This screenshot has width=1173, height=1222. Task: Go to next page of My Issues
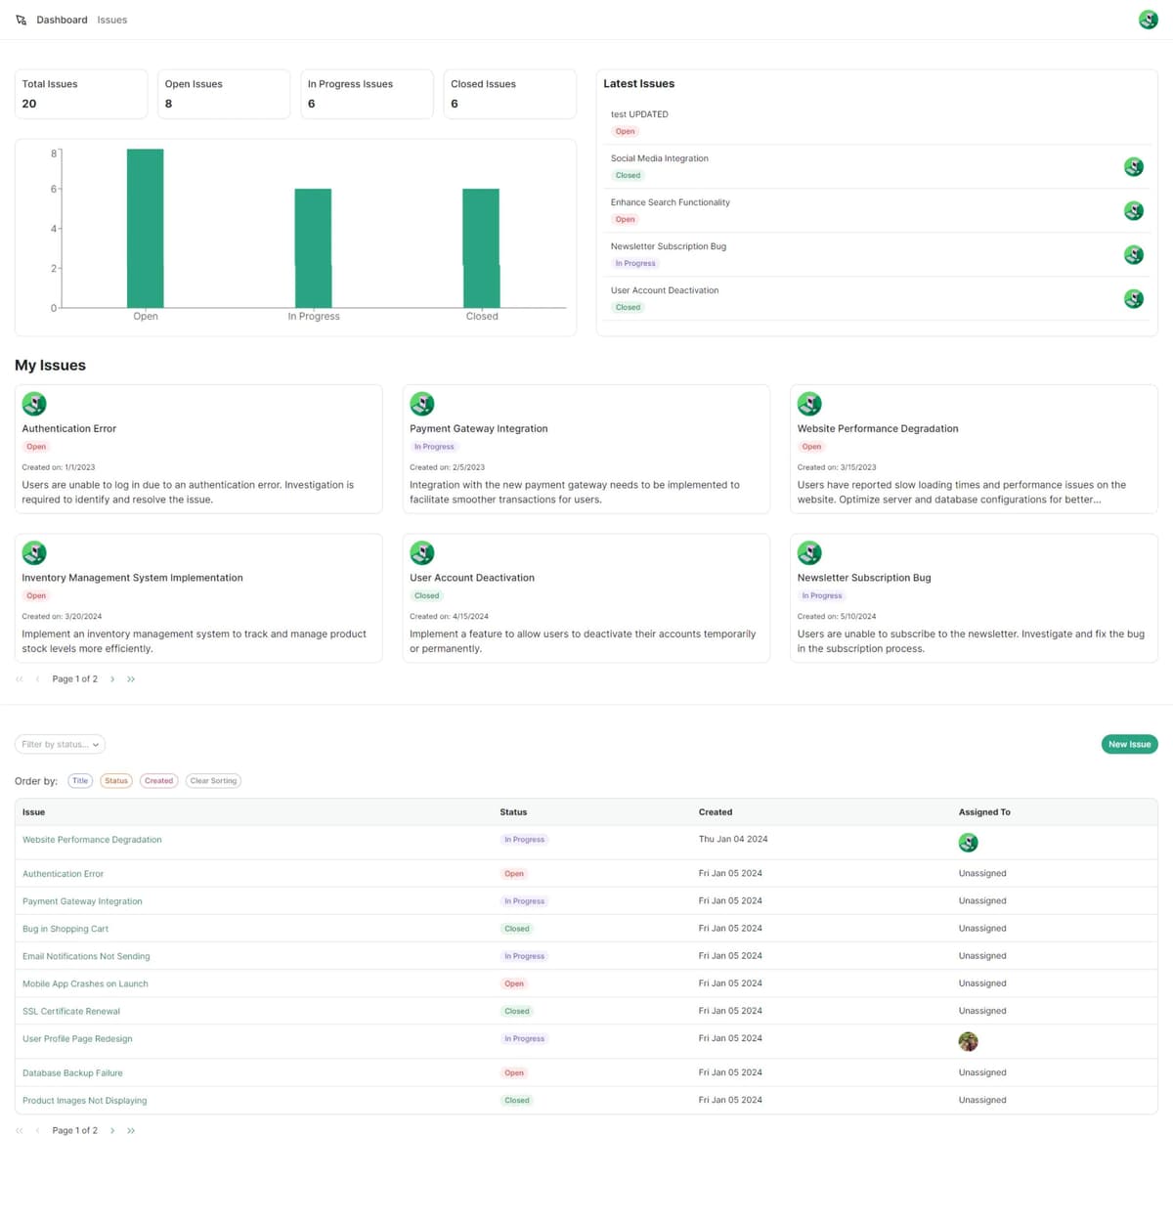click(x=112, y=678)
